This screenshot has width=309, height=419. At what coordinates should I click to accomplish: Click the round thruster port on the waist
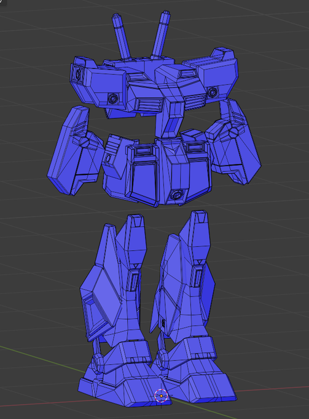pos(176,194)
